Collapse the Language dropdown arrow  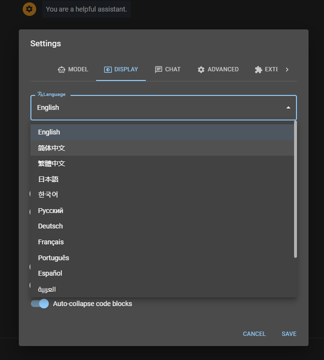[288, 107]
